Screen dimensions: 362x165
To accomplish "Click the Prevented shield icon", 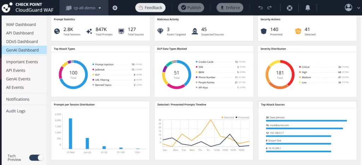I will click(263, 31).
